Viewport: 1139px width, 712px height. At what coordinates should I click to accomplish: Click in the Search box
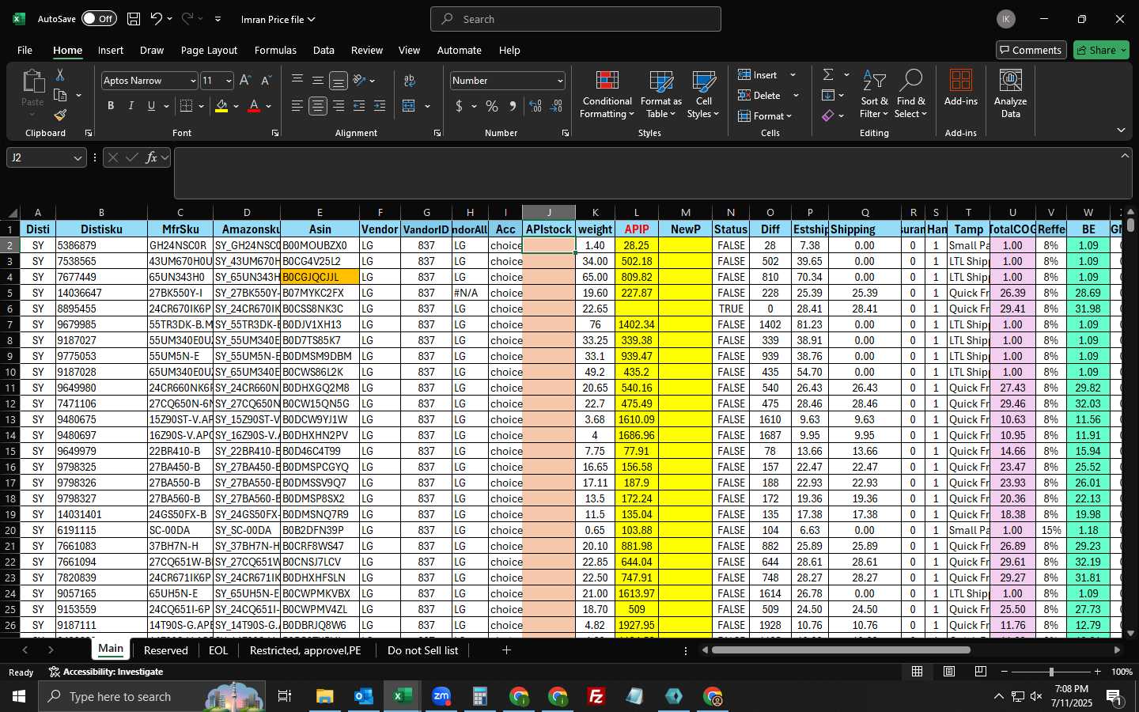coord(576,19)
